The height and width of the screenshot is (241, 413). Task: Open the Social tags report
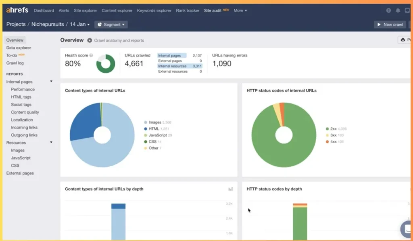(x=21, y=105)
